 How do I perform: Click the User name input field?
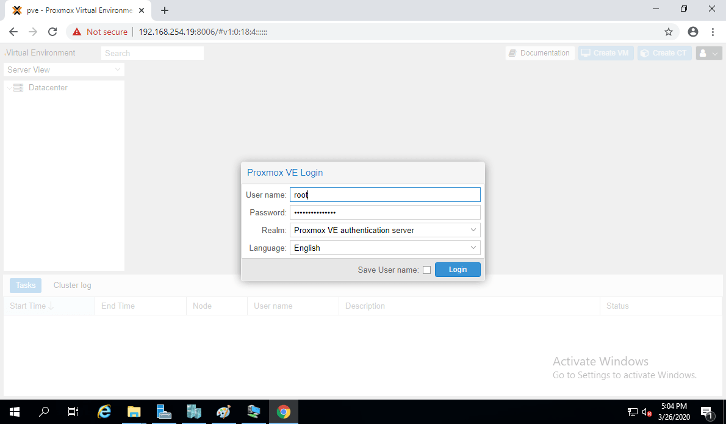[385, 195]
